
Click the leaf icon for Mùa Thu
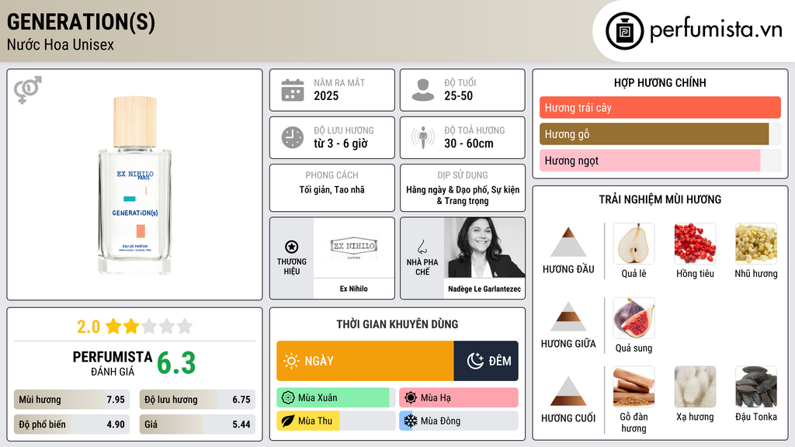[x=288, y=421]
